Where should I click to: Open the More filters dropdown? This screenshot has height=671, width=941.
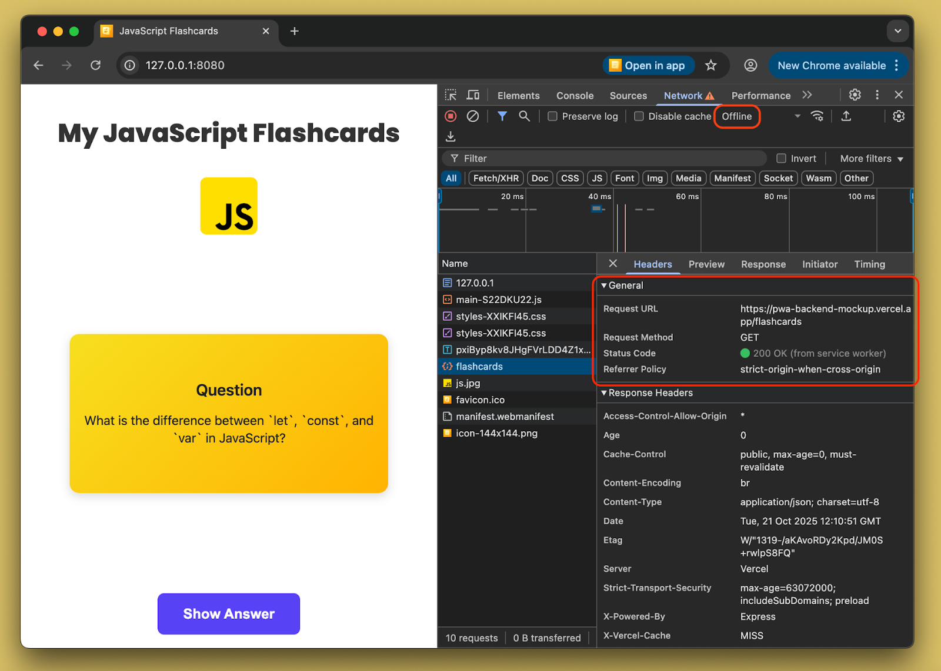[x=871, y=159]
